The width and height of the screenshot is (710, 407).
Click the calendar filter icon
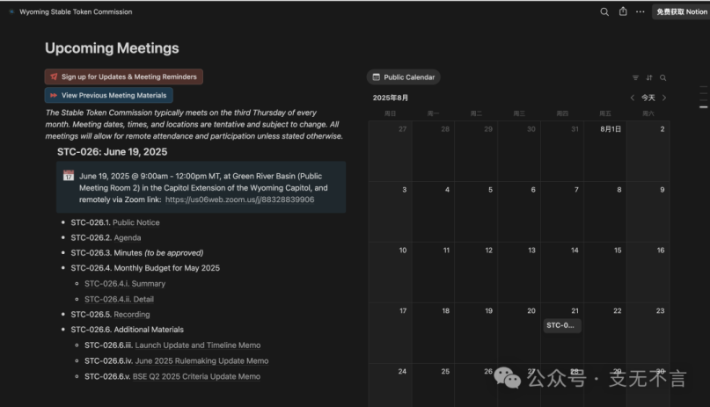click(635, 77)
